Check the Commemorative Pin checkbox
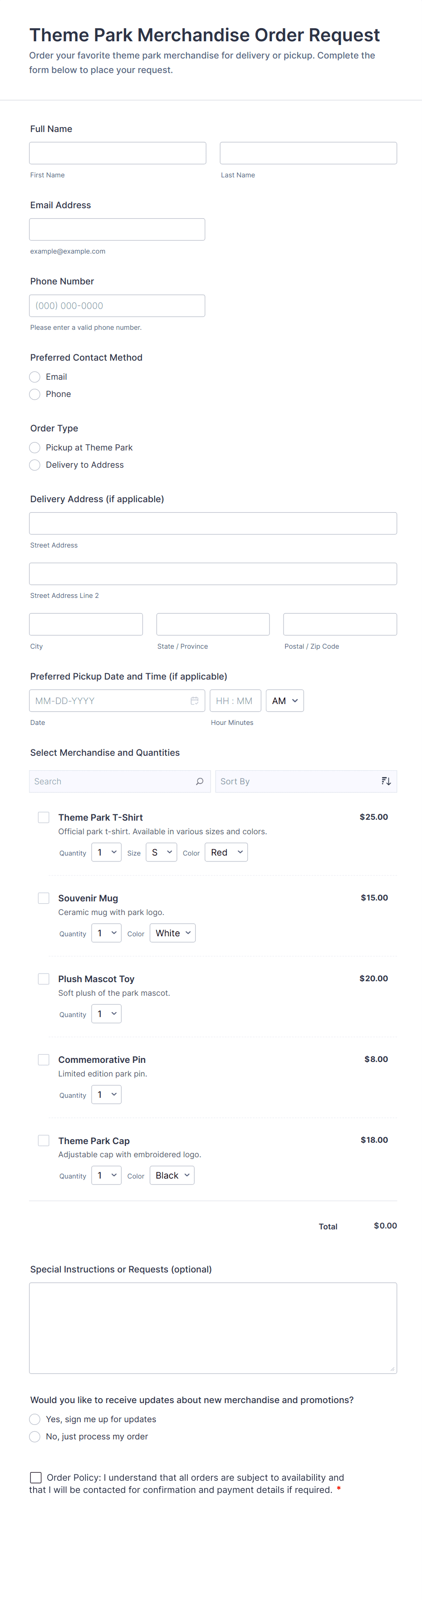This screenshot has width=422, height=1600. tap(44, 1060)
